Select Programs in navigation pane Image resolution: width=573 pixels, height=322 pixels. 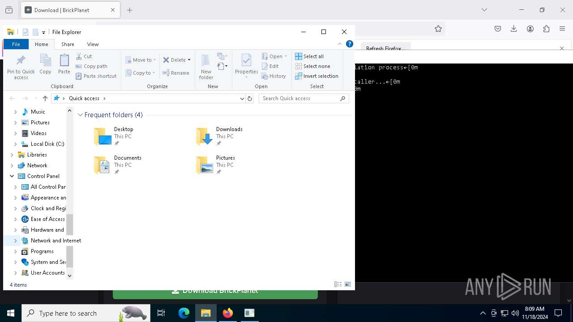(x=42, y=251)
